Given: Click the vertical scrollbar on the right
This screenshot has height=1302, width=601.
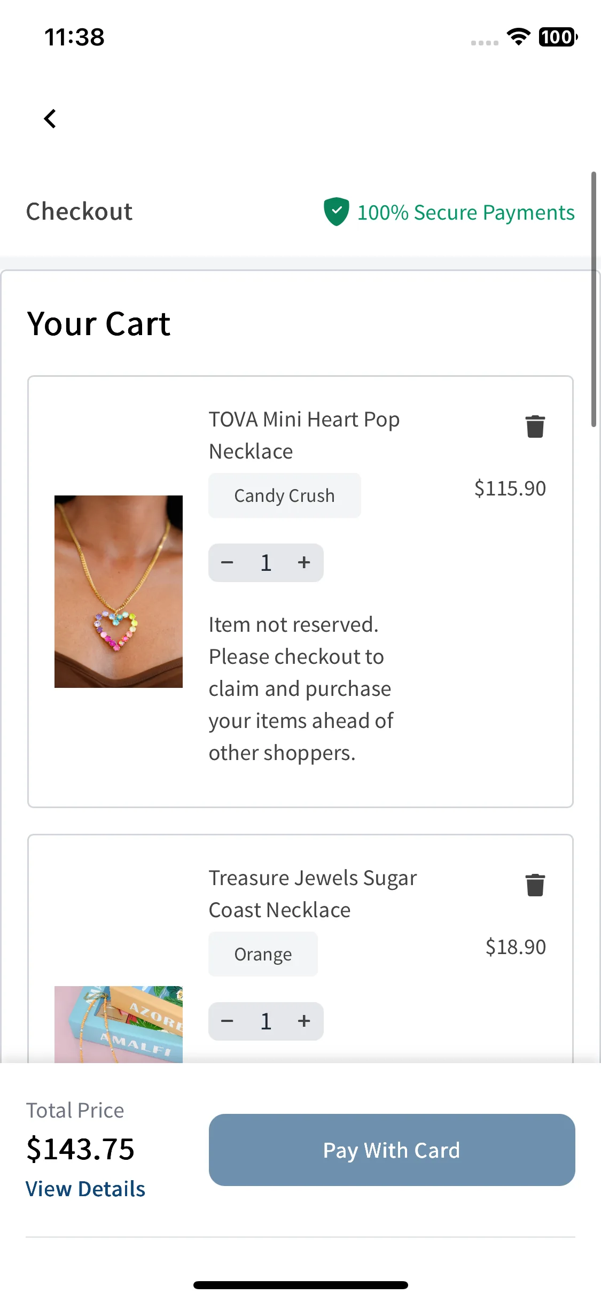Looking at the screenshot, I should tap(594, 299).
